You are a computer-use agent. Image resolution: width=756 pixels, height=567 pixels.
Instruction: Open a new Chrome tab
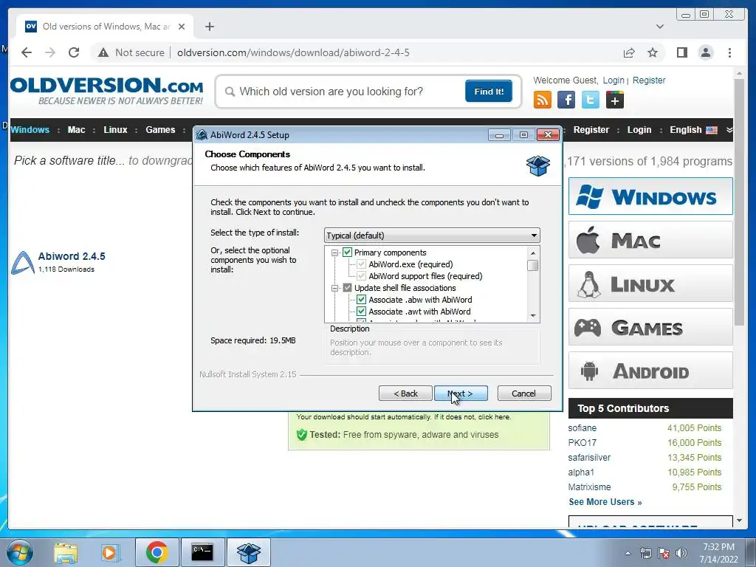pyautogui.click(x=209, y=27)
